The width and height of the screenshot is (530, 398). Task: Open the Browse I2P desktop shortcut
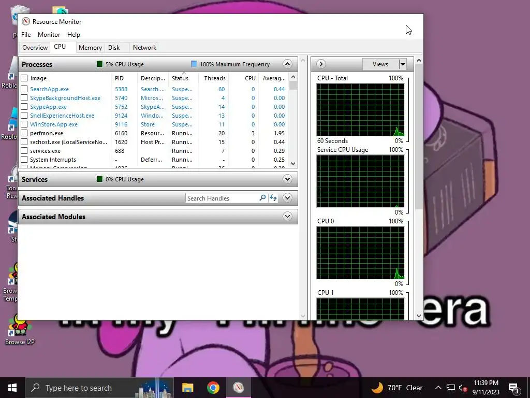(x=20, y=330)
